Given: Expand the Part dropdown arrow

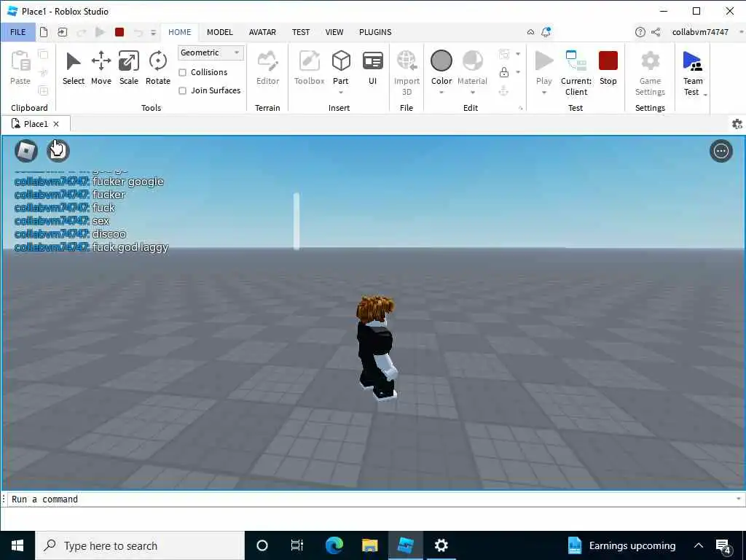Looking at the screenshot, I should [341, 93].
